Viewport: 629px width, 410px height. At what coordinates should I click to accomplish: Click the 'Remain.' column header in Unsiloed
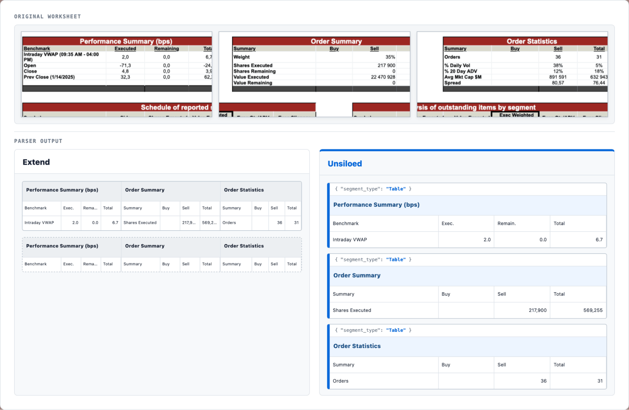[506, 223]
